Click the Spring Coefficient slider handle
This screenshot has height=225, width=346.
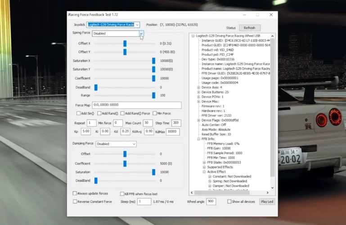pyautogui.click(x=153, y=78)
